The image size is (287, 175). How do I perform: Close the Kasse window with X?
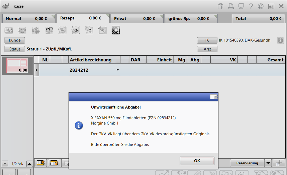point(281,6)
